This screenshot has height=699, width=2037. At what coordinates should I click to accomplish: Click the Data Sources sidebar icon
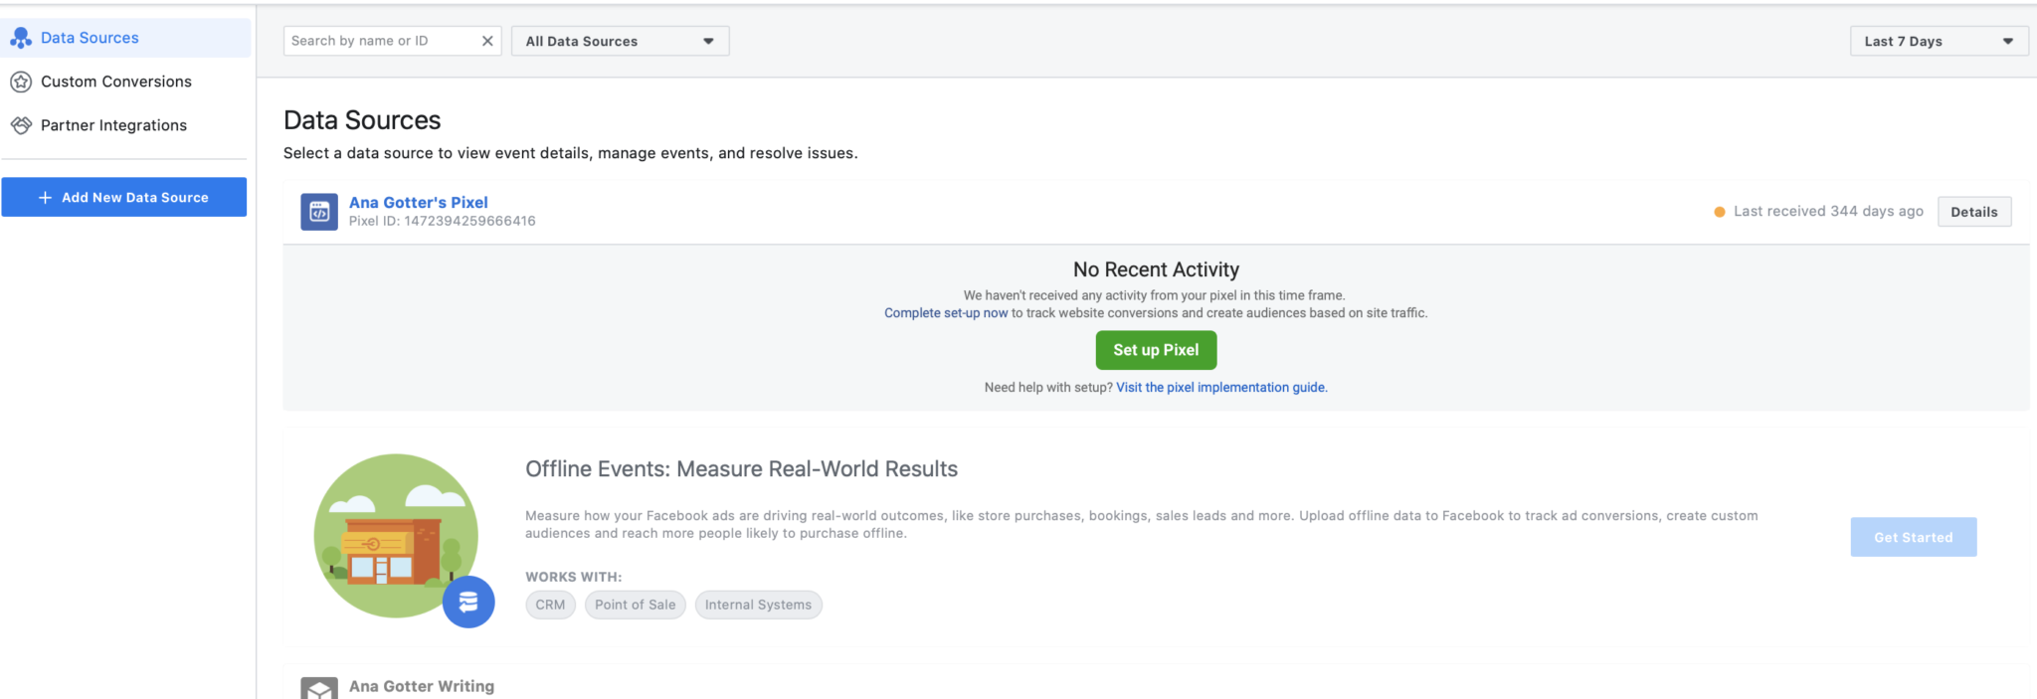21,38
